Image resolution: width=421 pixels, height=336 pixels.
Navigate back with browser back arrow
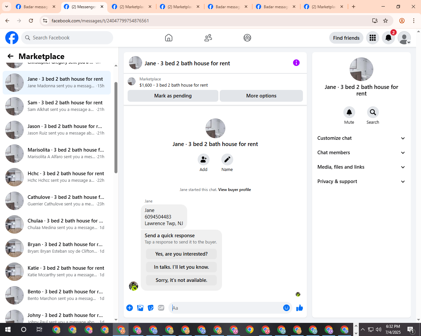pyautogui.click(x=7, y=21)
